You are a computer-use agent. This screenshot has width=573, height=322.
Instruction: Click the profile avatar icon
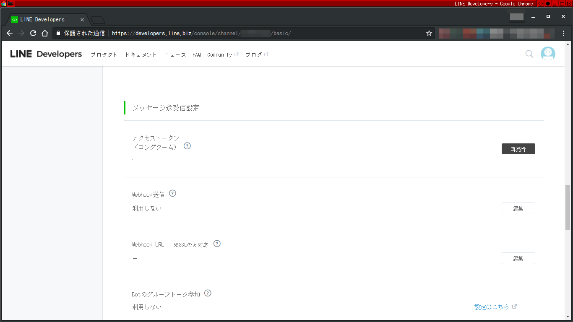(x=548, y=54)
